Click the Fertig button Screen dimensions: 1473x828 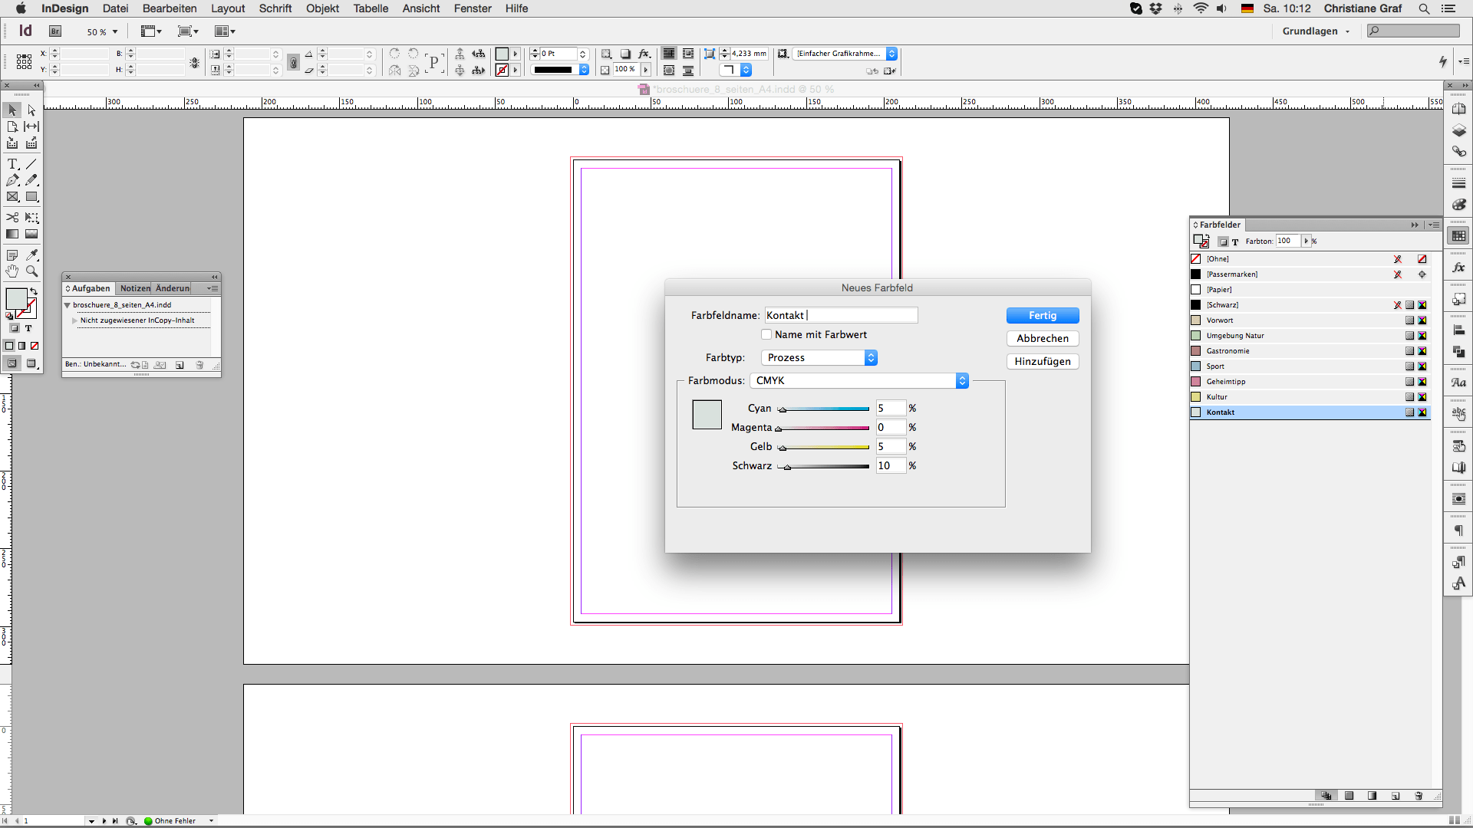point(1042,316)
